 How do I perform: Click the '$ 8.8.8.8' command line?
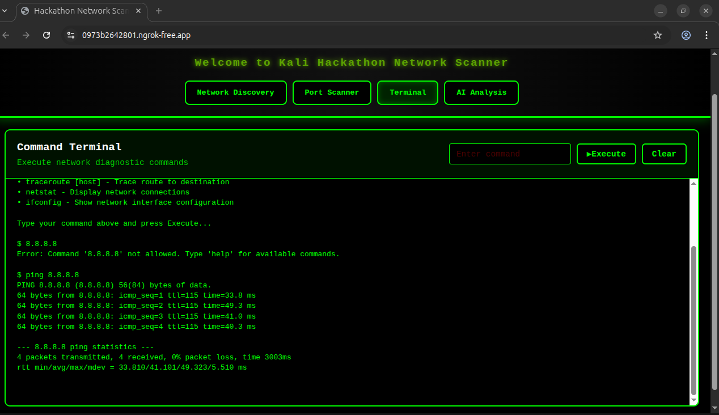pos(37,244)
